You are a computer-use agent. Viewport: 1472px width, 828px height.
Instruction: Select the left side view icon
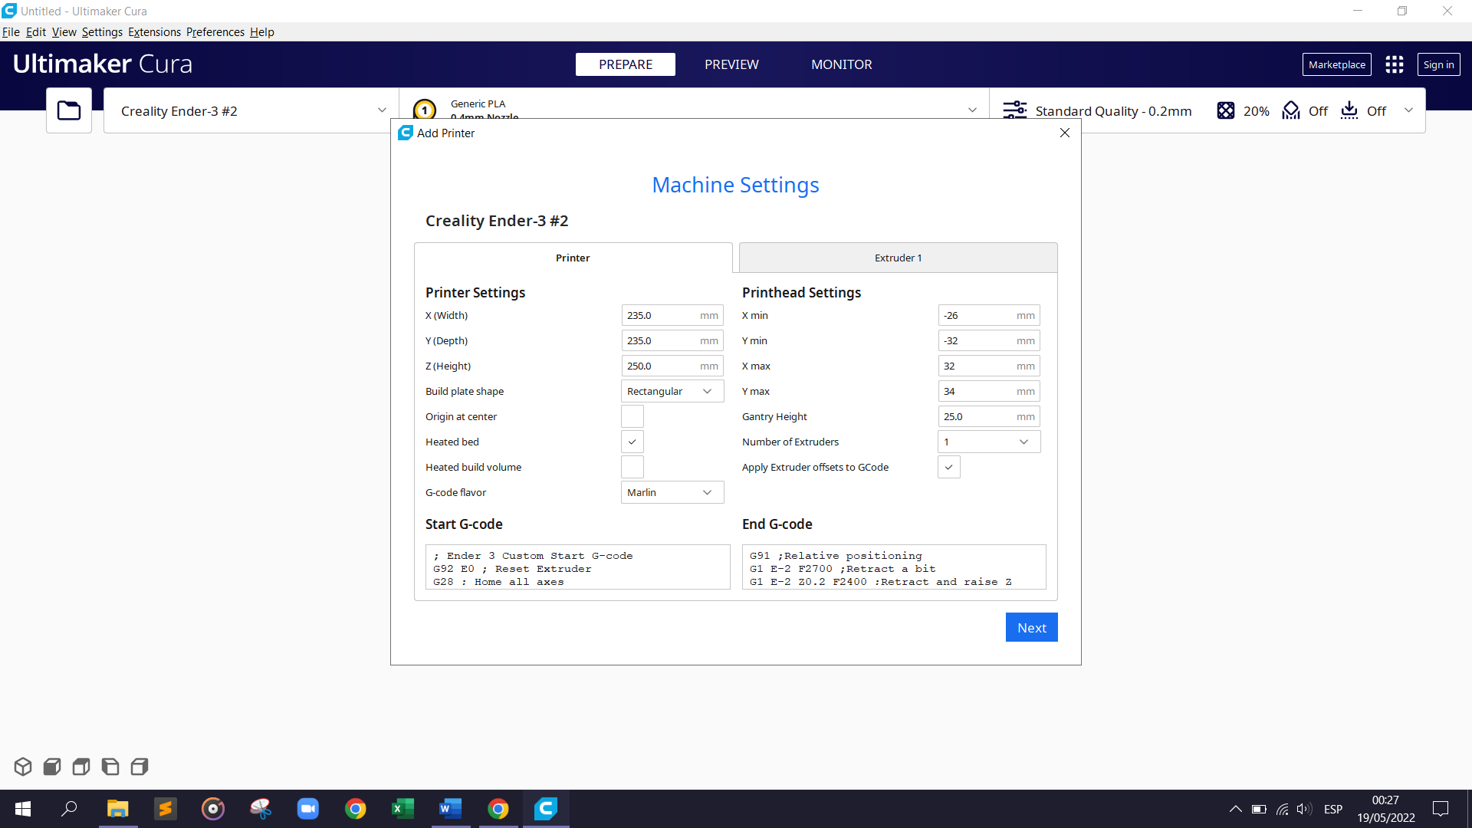[110, 766]
